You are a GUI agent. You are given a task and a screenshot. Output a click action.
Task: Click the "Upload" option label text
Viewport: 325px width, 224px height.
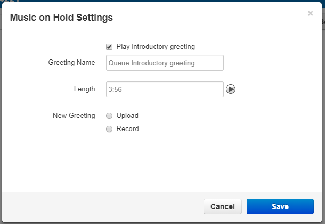[127, 115]
